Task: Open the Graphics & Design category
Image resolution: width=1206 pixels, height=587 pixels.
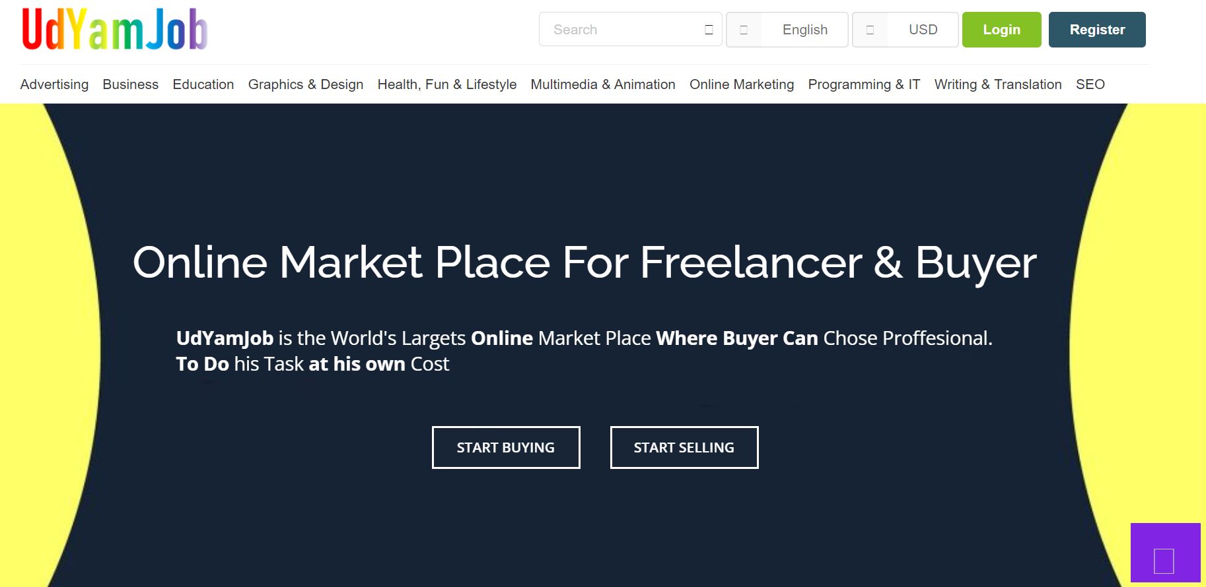Action: (306, 84)
